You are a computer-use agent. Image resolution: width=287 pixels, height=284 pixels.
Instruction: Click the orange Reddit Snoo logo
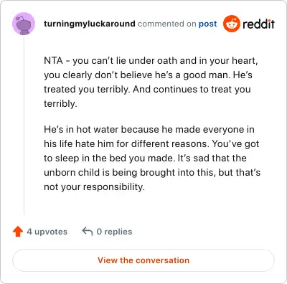tap(231, 24)
